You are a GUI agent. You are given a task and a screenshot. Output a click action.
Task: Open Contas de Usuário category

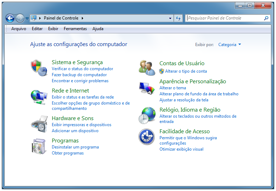pyautogui.click(x=182, y=63)
